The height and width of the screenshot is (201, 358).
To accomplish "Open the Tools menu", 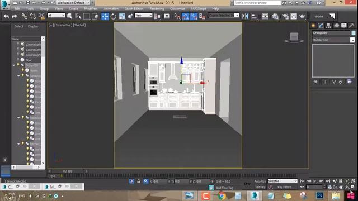I will [x=30, y=9].
